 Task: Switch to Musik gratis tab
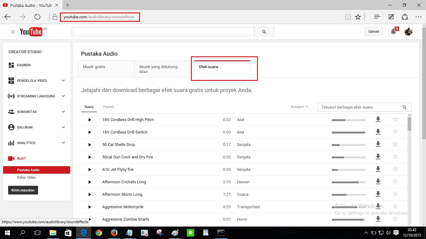106,69
